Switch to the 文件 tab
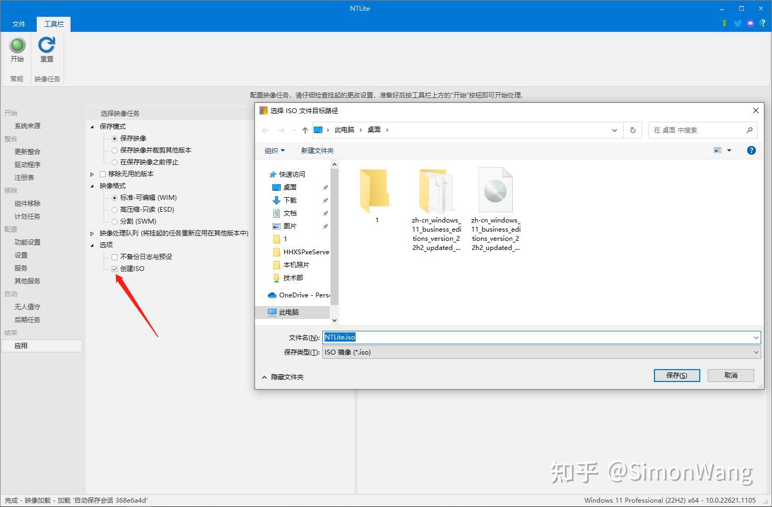Viewport: 772px width, 507px height. click(x=19, y=24)
